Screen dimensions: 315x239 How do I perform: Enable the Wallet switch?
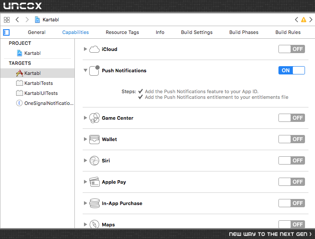tap(292, 139)
